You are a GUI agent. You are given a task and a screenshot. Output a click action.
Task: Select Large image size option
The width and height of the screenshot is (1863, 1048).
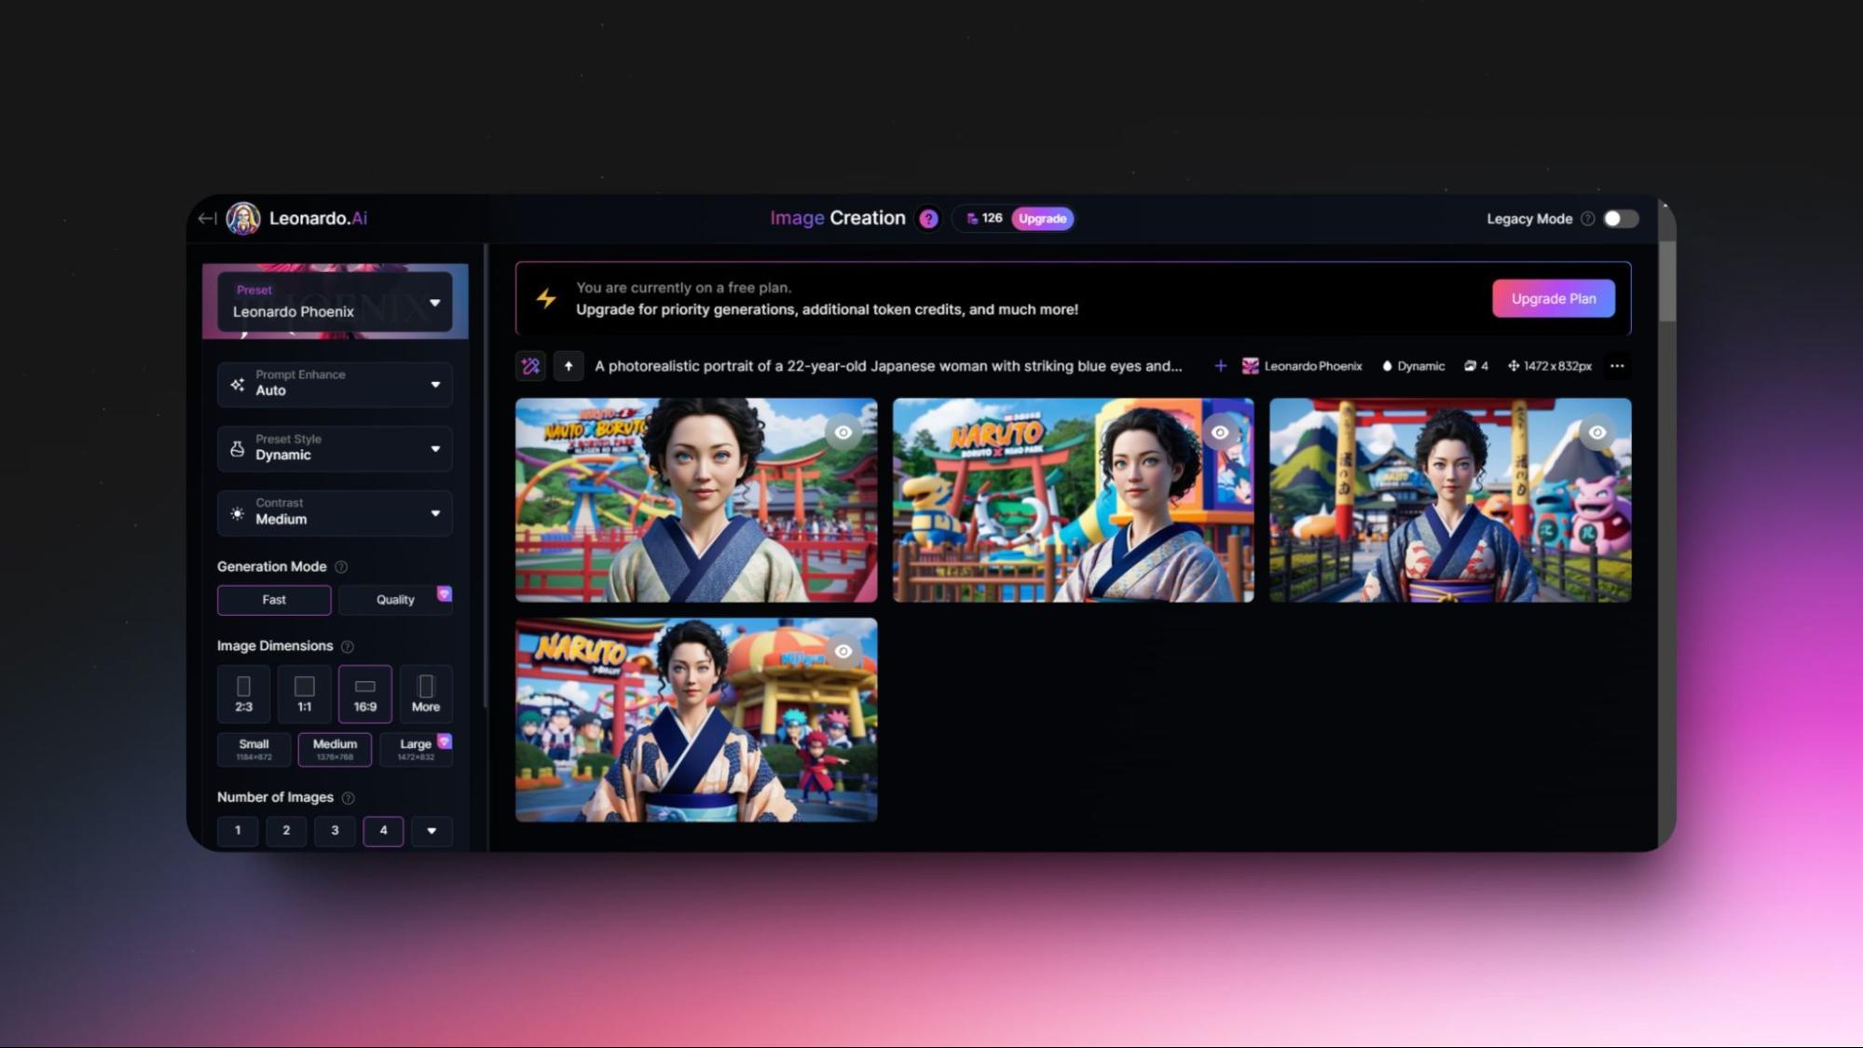(416, 747)
